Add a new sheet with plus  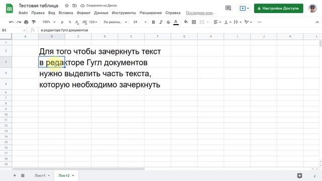15,175
